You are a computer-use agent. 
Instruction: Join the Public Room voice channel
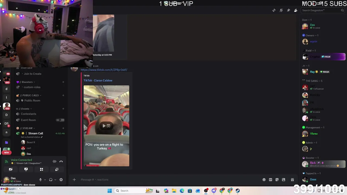(x=32, y=100)
